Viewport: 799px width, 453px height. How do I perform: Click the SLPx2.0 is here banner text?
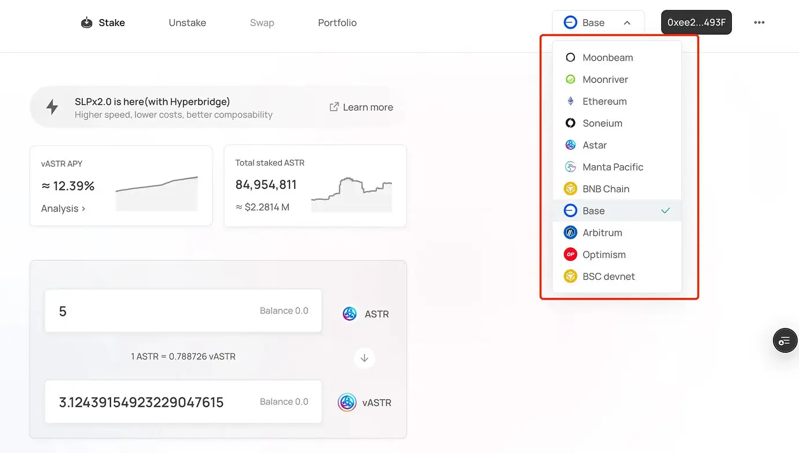click(x=152, y=102)
